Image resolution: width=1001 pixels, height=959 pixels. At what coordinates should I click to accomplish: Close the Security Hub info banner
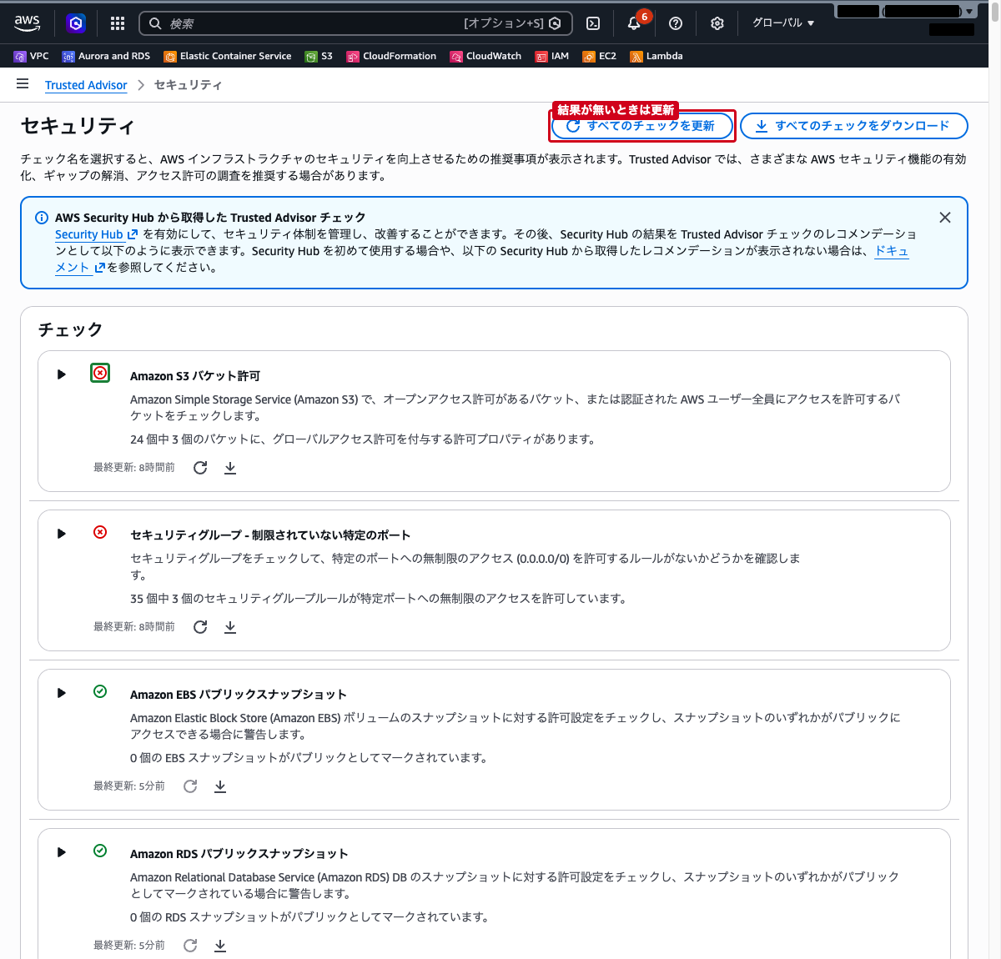pos(945,218)
